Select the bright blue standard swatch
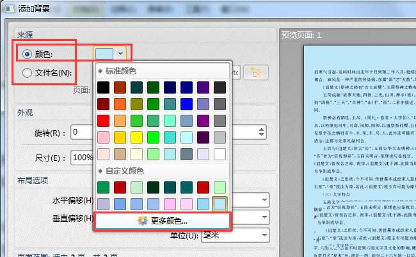416x257 pixels. pyautogui.click(x=186, y=104)
